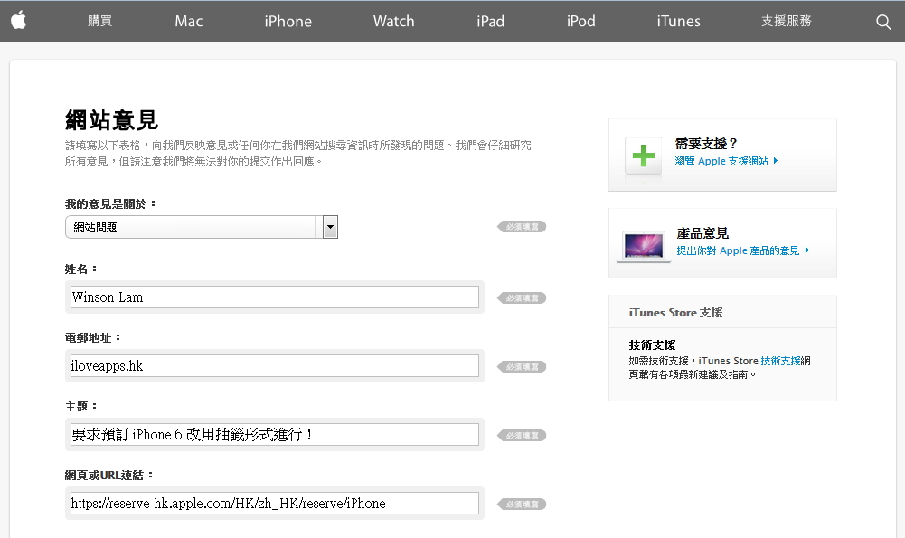Open the search magnifier icon
Image resolution: width=905 pixels, height=538 pixels.
pos(883,22)
